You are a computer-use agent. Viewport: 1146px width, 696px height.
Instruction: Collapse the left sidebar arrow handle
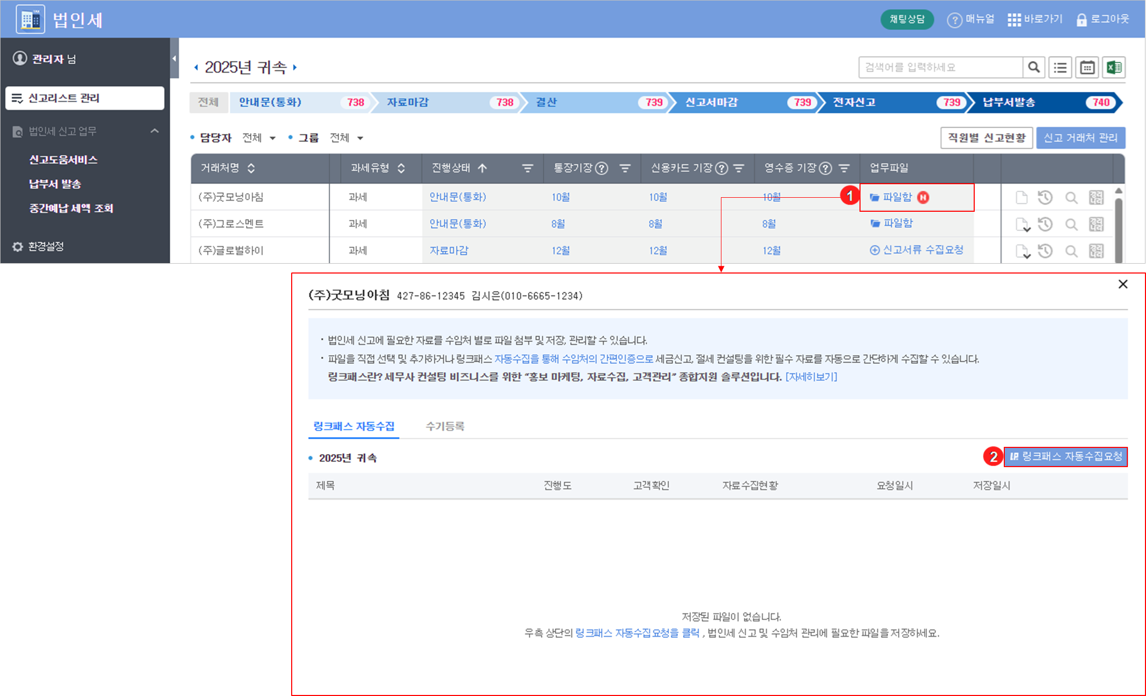click(174, 58)
